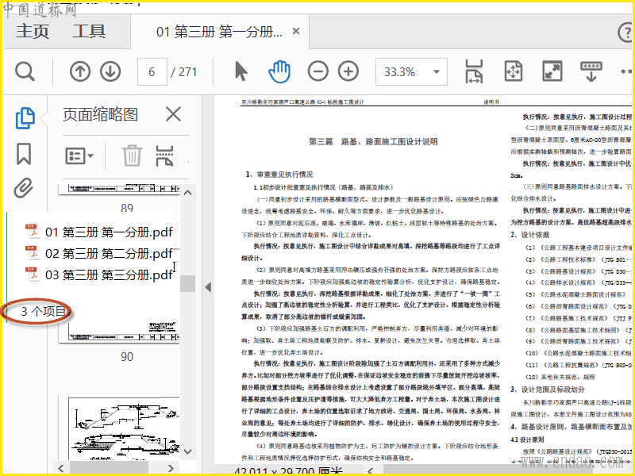Click the total page count / 271
The image size is (635, 476).
[x=183, y=72]
